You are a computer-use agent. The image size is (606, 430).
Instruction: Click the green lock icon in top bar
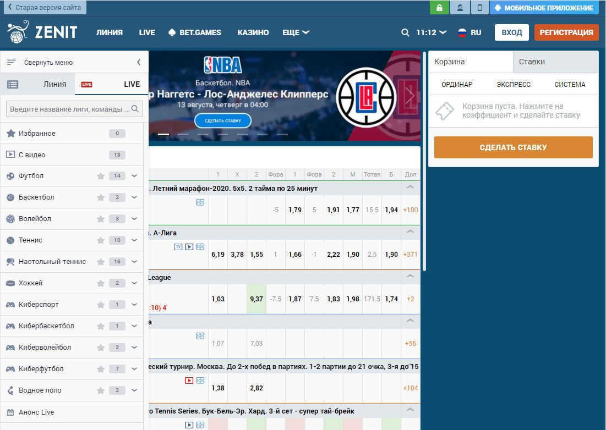click(439, 8)
